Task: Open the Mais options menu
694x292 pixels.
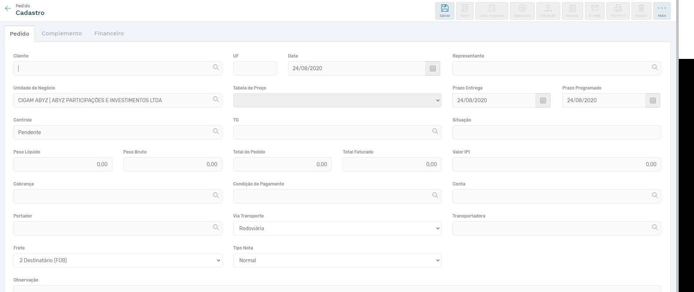Action: [662, 11]
